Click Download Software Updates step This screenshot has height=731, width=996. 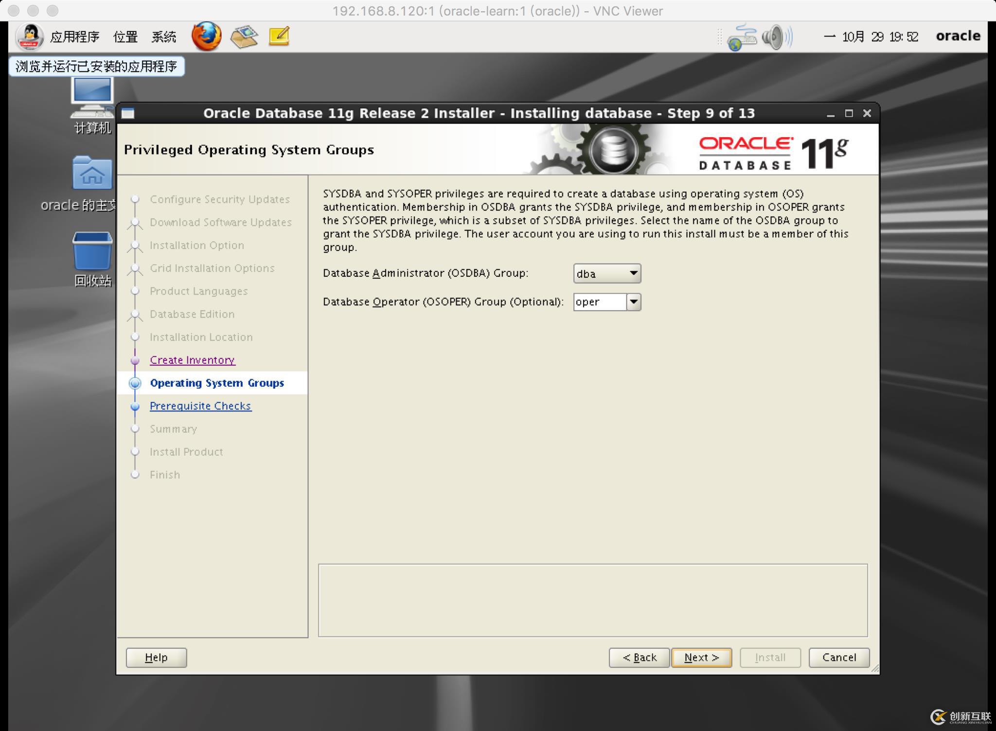(221, 222)
